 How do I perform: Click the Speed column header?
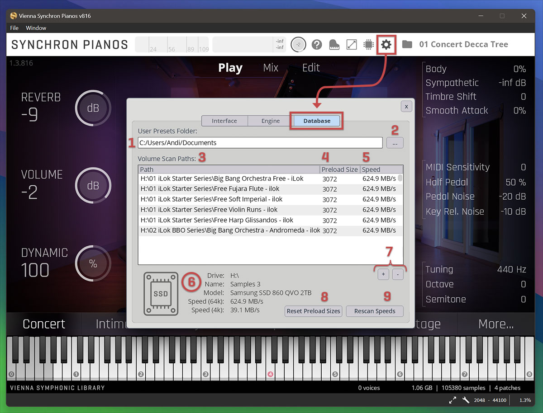pos(381,169)
